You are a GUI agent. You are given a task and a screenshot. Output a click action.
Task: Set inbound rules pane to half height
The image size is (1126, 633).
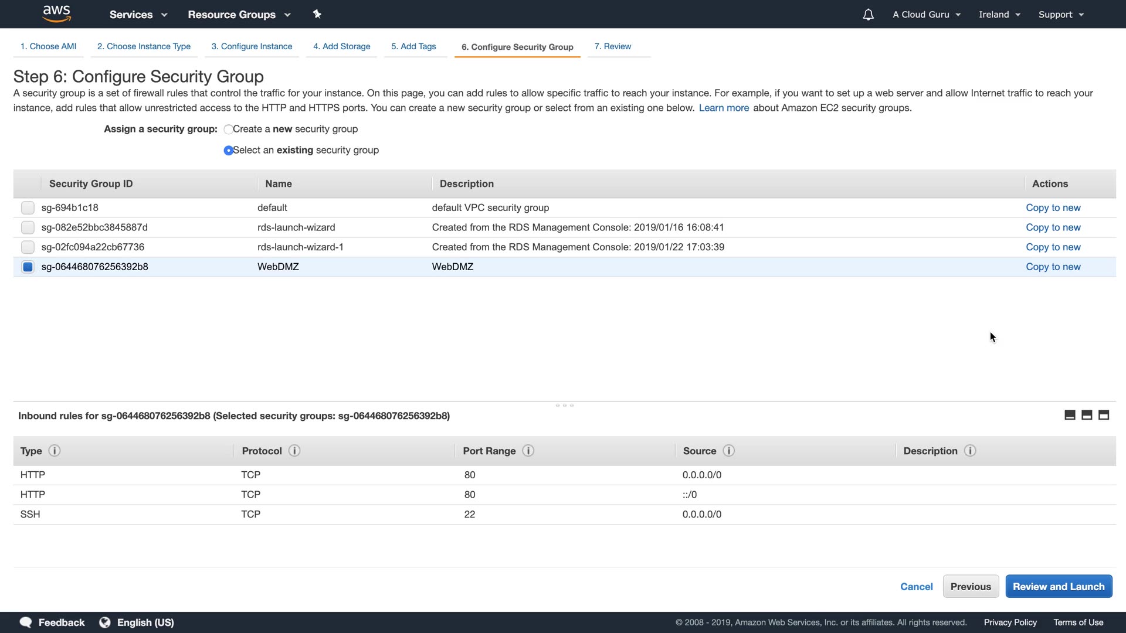[x=1087, y=416]
